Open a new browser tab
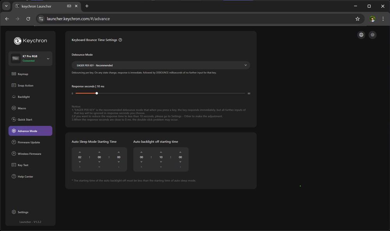This screenshot has width=390, height=231. (87, 6)
